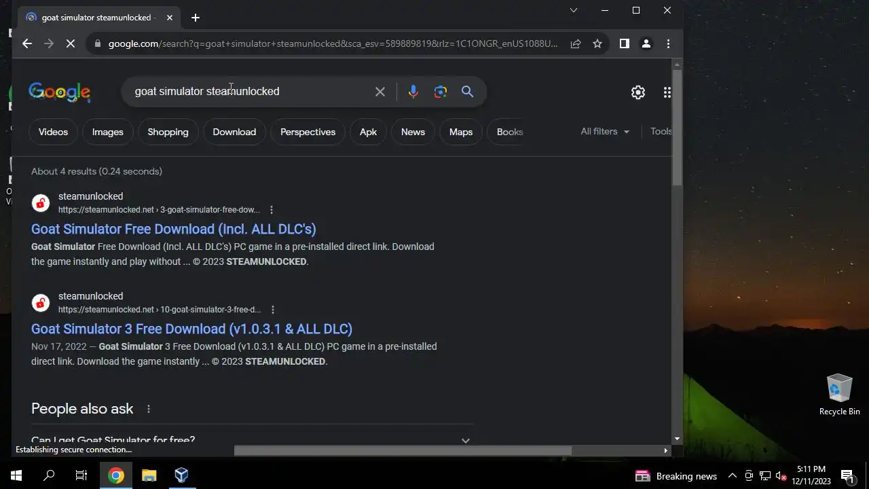The height and width of the screenshot is (489, 869).
Task: Click second result's steamunlocked favicon
Action: pyautogui.click(x=41, y=303)
